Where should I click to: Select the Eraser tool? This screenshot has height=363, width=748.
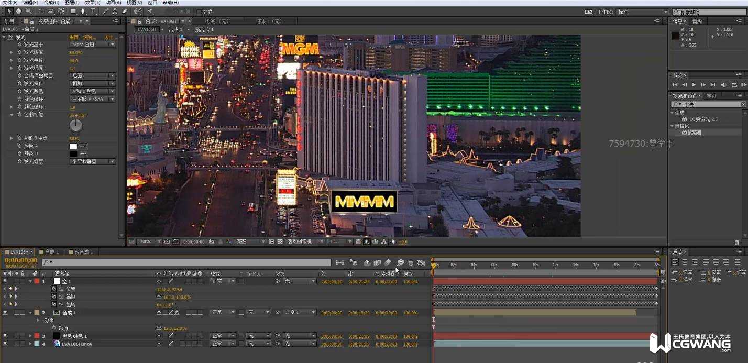click(125, 11)
